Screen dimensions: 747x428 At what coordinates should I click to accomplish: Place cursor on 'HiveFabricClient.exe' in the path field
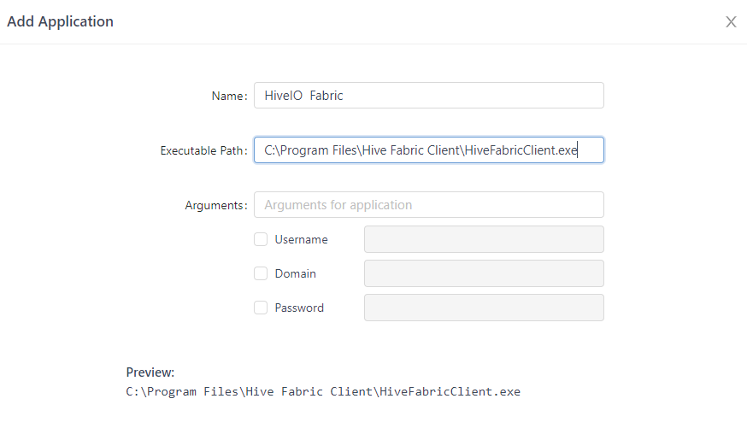coord(521,151)
